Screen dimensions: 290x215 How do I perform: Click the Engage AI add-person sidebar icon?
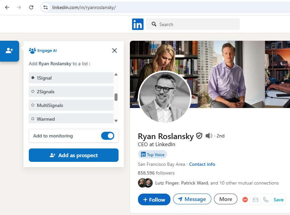click(9, 51)
